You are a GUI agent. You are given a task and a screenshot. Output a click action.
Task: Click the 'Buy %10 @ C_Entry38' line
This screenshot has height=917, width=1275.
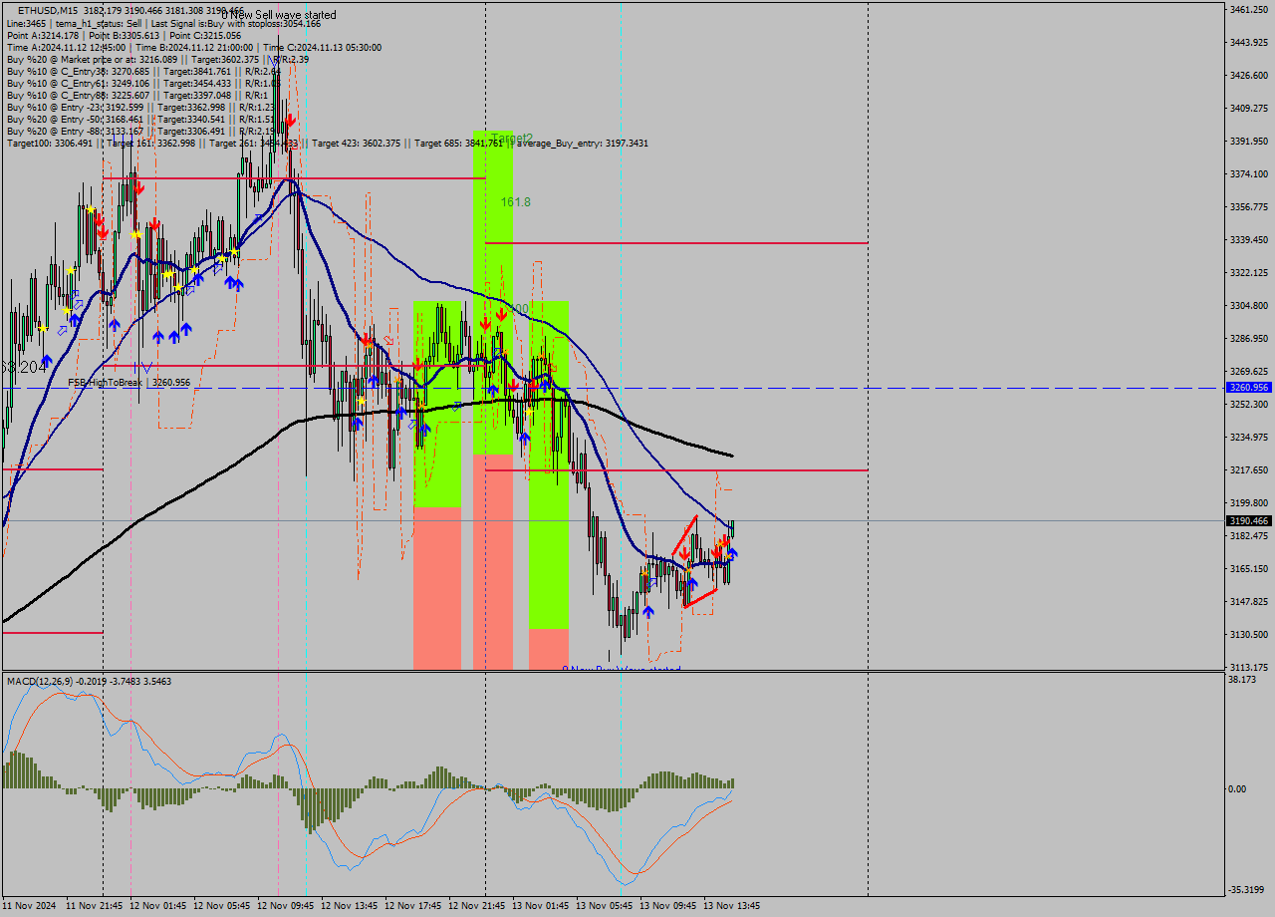point(143,71)
